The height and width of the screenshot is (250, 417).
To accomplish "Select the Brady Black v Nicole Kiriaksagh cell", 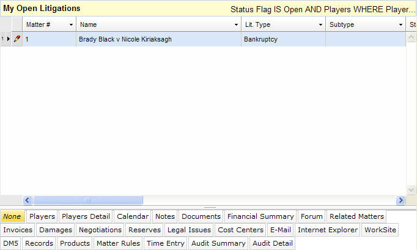I will 159,39.
